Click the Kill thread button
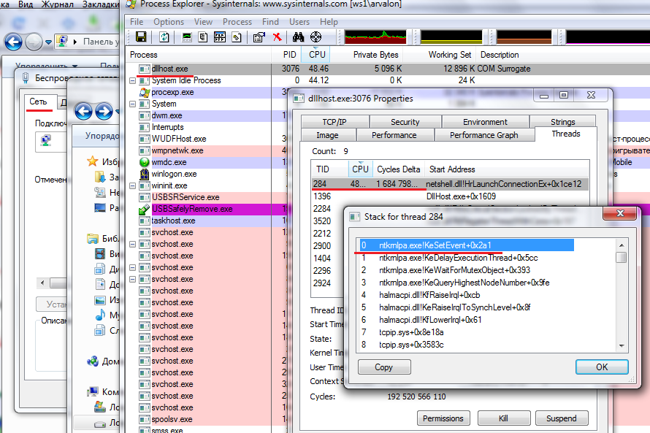Viewport: 650px width, 433px height. [x=504, y=418]
